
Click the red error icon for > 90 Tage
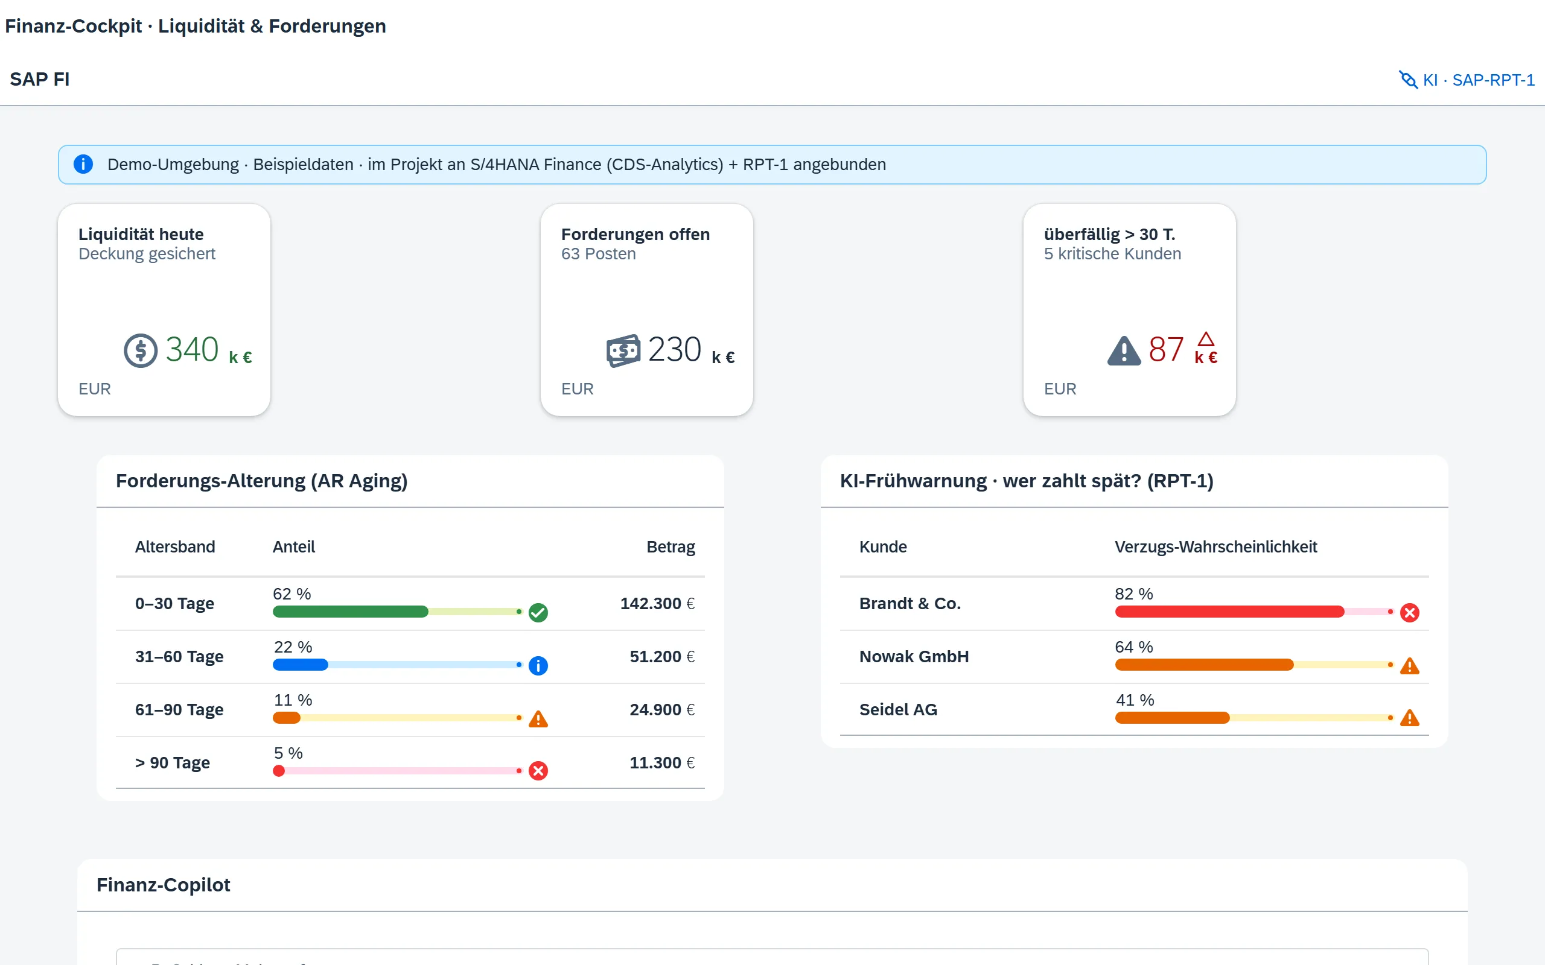pyautogui.click(x=538, y=771)
